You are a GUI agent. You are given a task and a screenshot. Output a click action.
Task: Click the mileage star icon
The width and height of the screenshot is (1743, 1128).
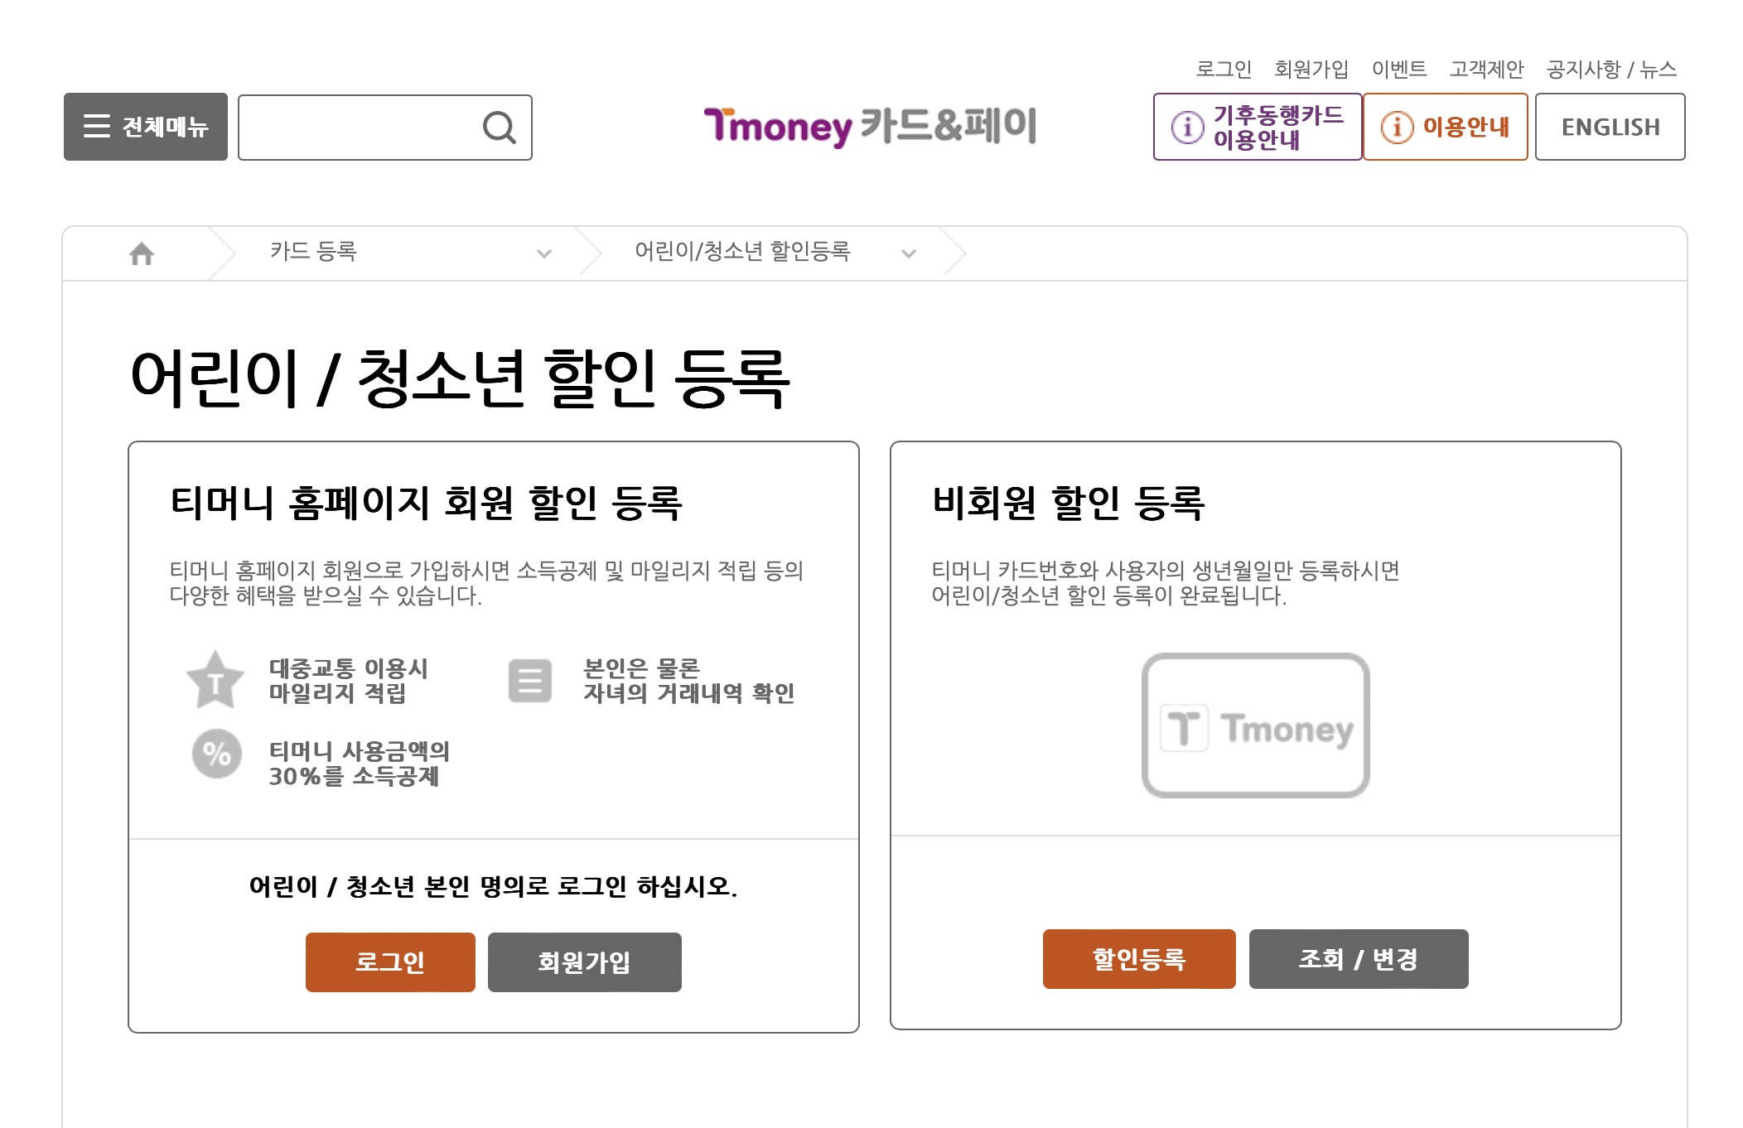[215, 681]
